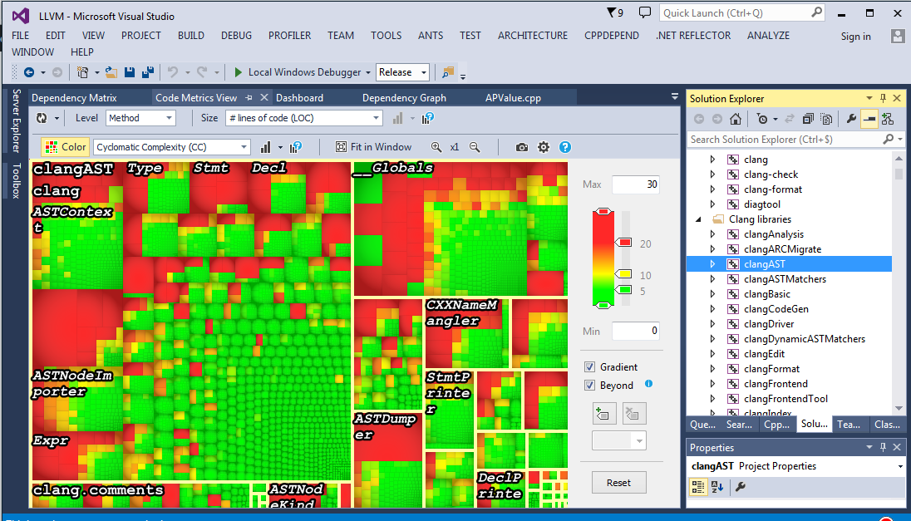
Task: Click the info icon next to Beyond
Action: pos(648,383)
